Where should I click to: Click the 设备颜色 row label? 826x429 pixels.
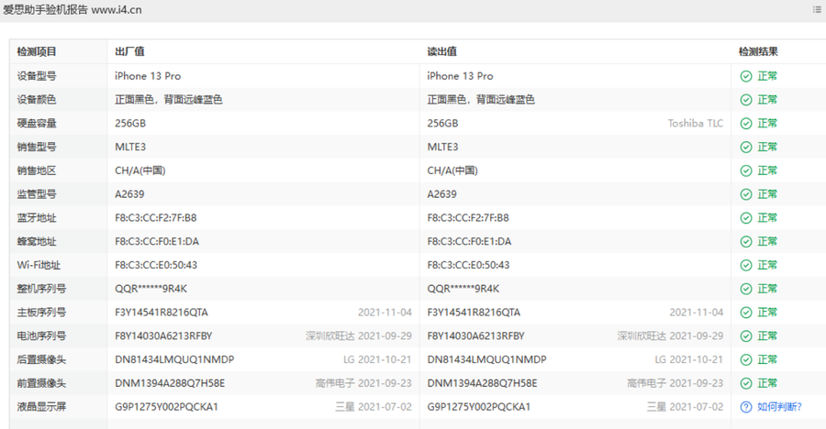pos(37,100)
